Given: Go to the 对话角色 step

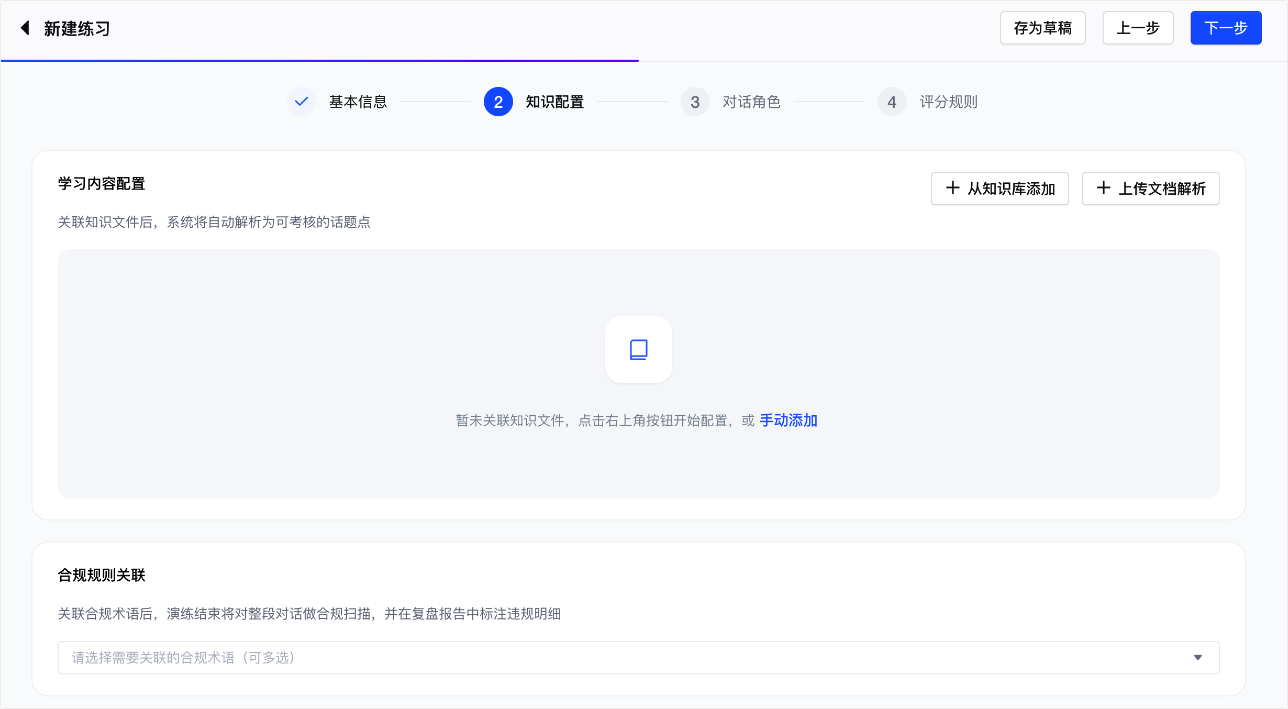Looking at the screenshot, I should tap(752, 102).
